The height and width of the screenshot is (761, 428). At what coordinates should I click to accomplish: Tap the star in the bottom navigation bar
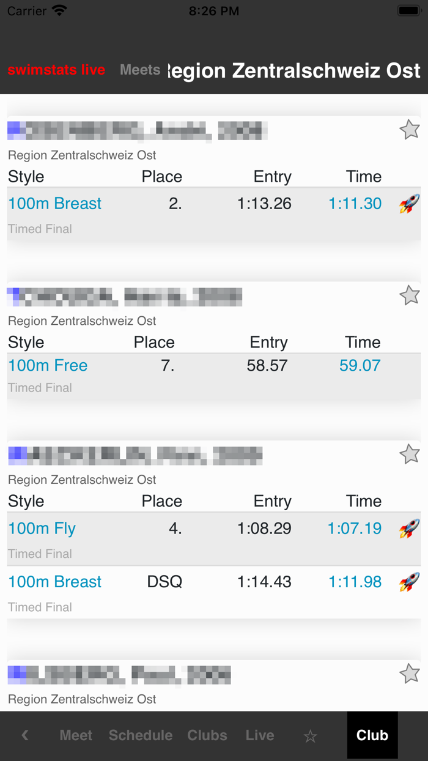[x=311, y=735]
